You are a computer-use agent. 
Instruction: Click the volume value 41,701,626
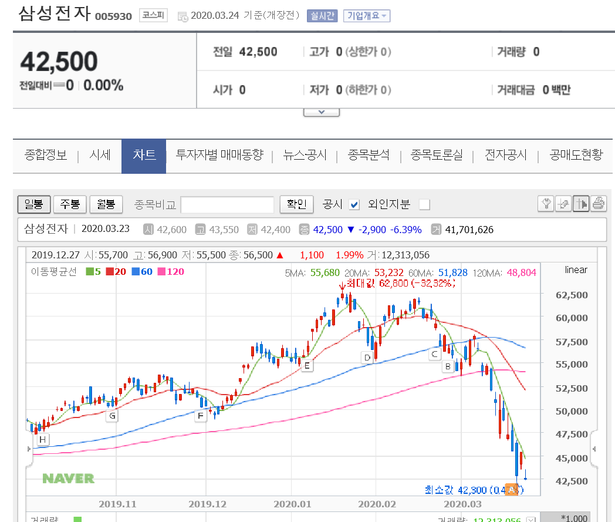469,230
